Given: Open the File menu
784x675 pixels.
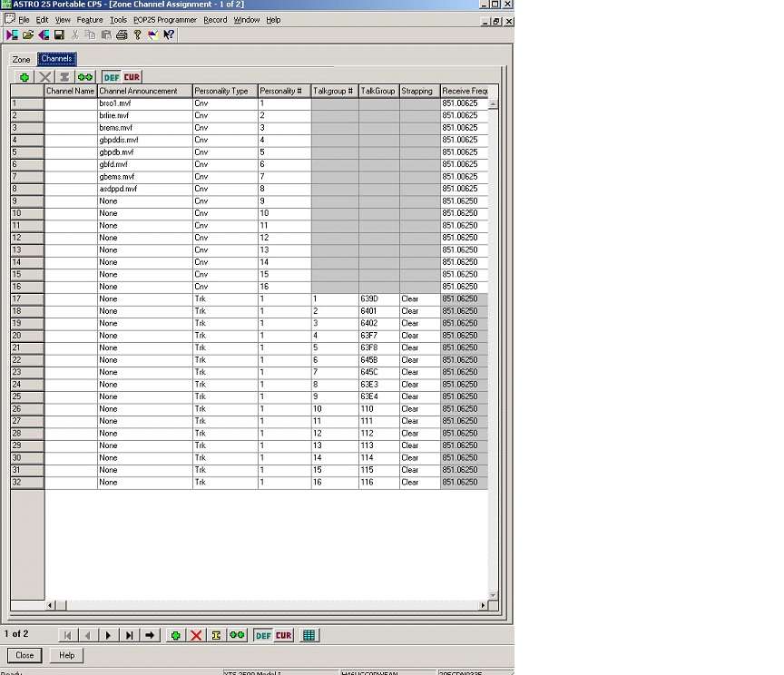Looking at the screenshot, I should [24, 20].
